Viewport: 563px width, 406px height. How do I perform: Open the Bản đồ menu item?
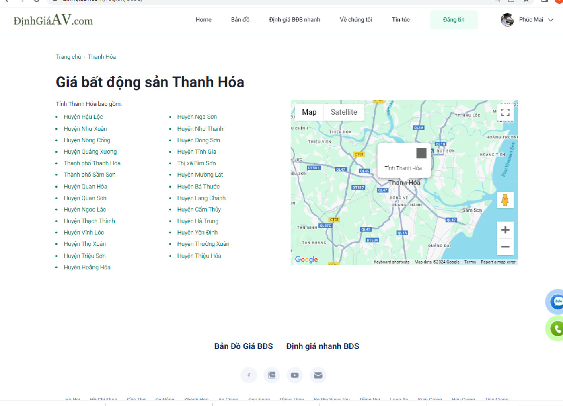point(240,20)
